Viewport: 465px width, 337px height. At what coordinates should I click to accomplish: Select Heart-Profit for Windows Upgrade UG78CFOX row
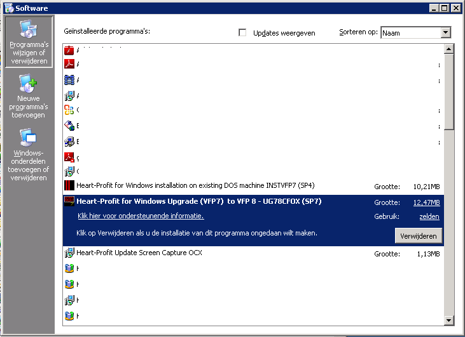click(253, 220)
